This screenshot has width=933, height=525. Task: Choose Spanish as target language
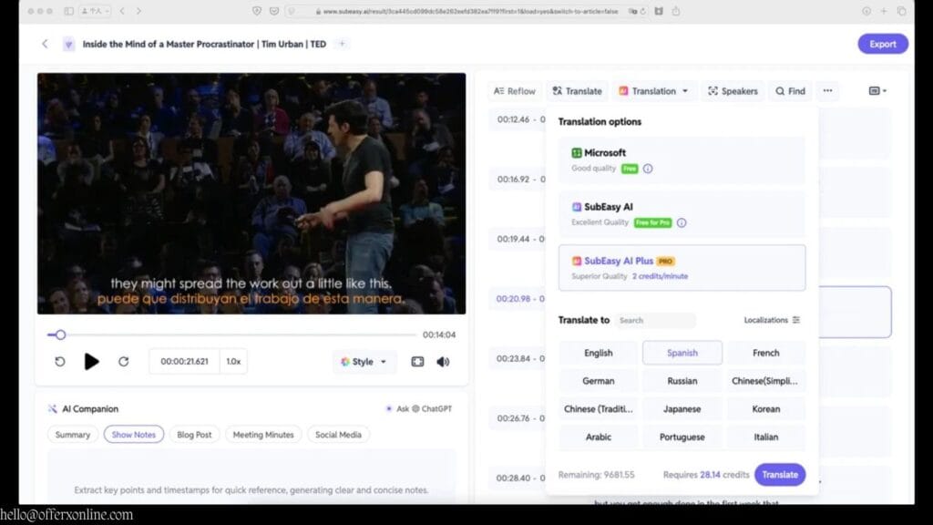pos(682,353)
